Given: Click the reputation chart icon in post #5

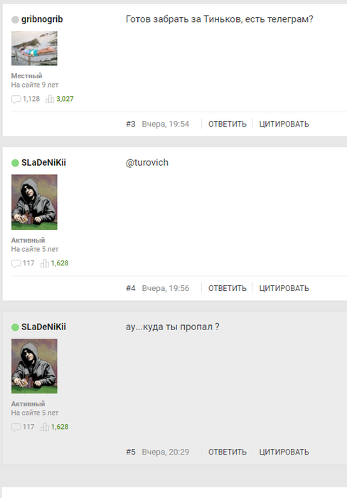Looking at the screenshot, I should coord(45,427).
